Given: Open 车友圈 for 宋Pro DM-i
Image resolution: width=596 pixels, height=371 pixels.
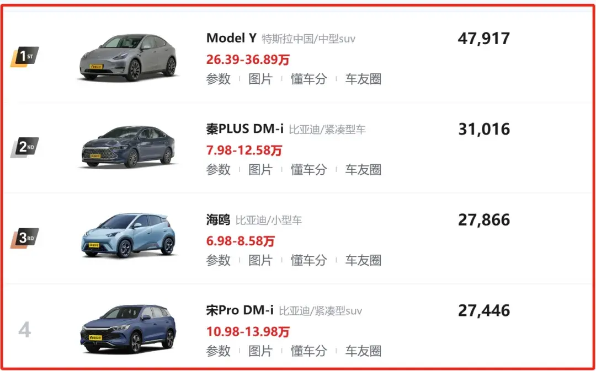Looking at the screenshot, I should pyautogui.click(x=363, y=351).
